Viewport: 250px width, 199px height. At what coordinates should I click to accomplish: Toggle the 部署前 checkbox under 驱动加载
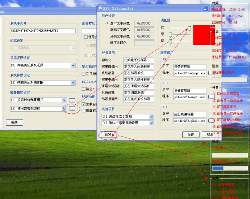[84, 111]
